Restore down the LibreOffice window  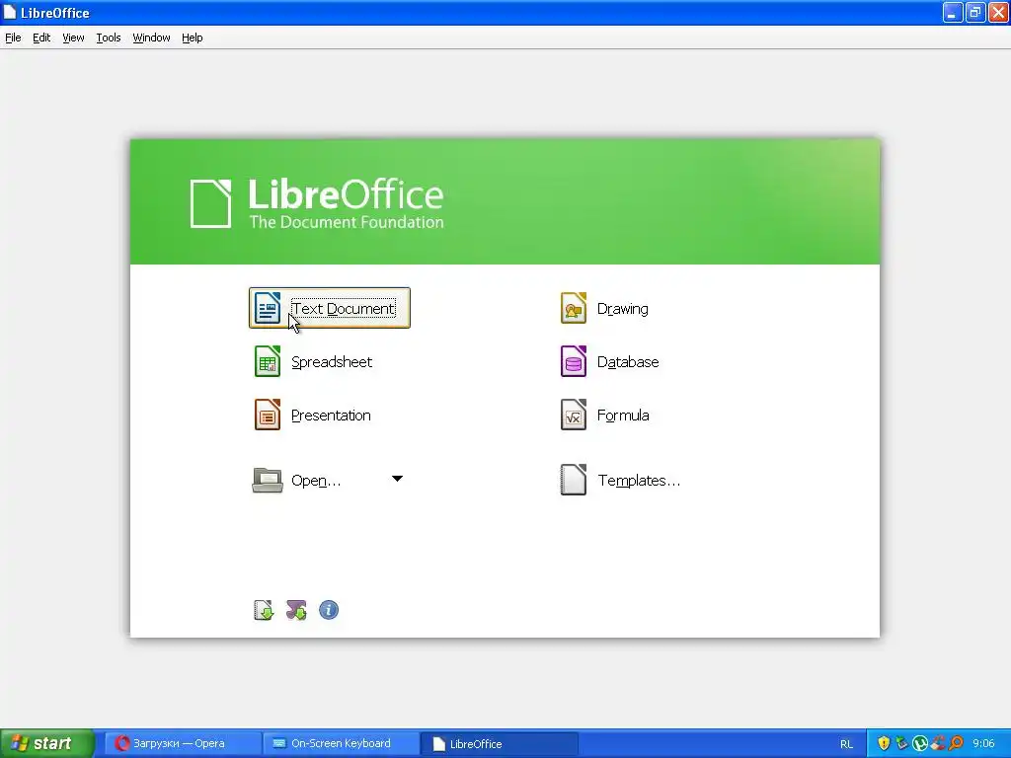[974, 12]
